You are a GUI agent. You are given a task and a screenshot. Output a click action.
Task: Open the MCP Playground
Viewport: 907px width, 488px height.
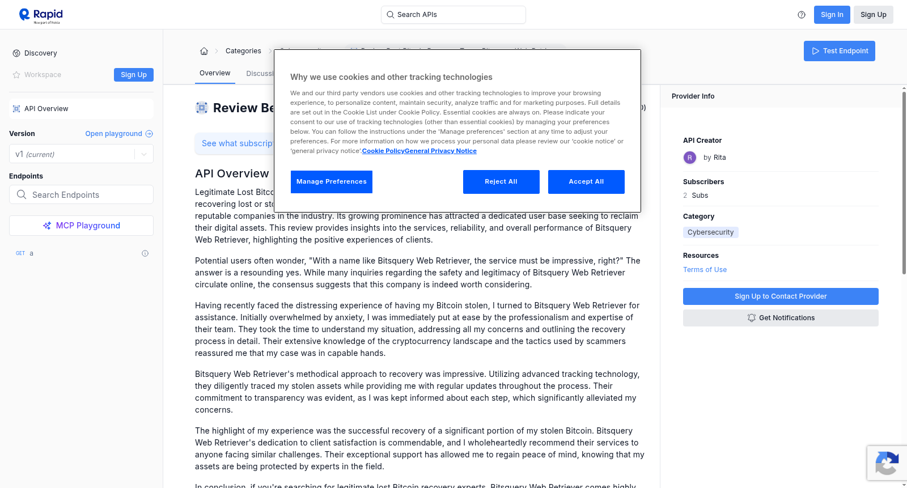click(81, 226)
